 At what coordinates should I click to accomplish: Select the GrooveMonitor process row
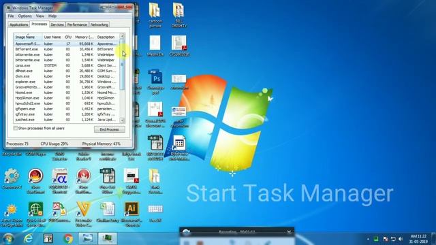pyautogui.click(x=66, y=87)
